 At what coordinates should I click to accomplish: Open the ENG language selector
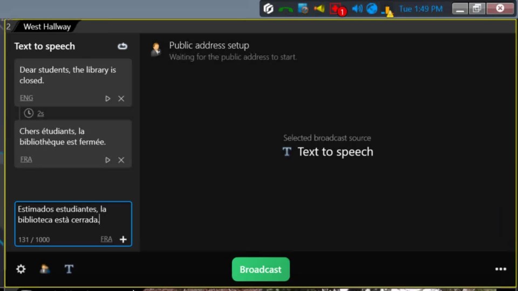click(26, 98)
